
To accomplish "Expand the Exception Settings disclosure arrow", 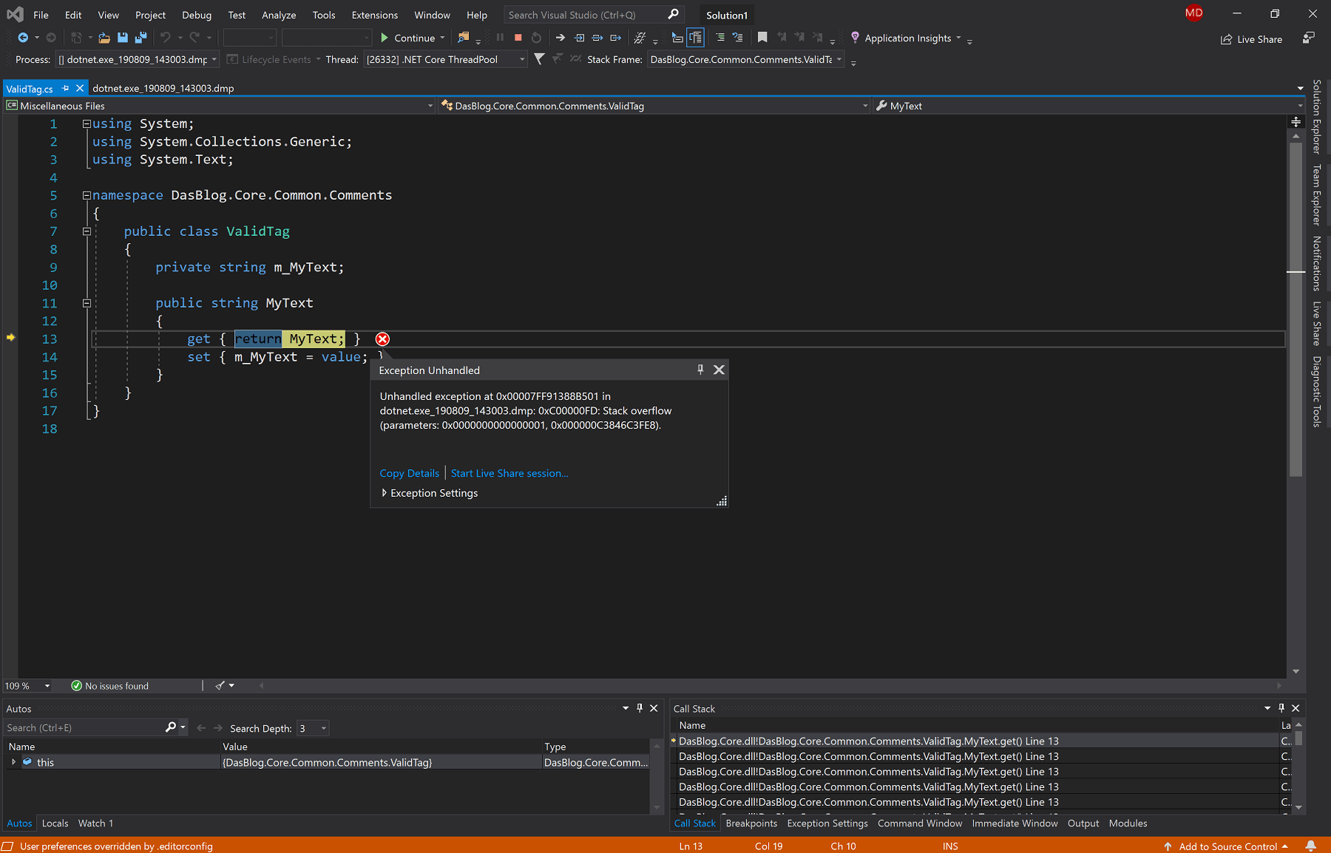I will pyautogui.click(x=385, y=492).
